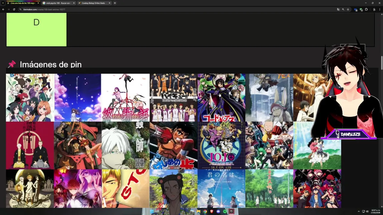Select the Code Geass anime poster

[221, 98]
